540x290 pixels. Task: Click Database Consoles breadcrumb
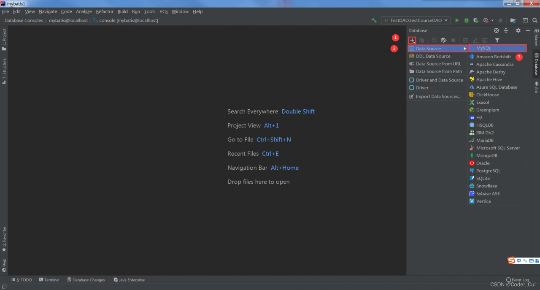coord(24,20)
